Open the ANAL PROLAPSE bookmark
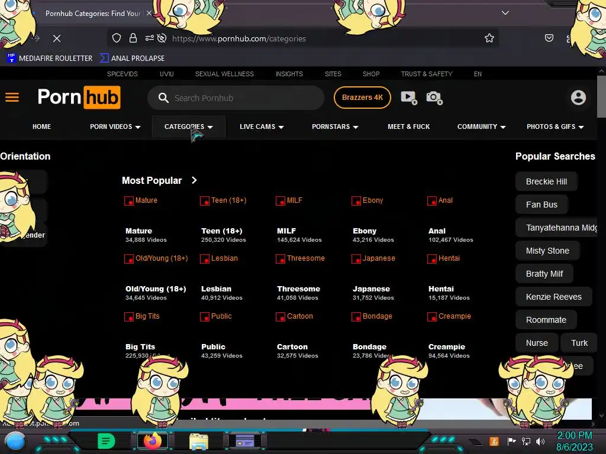The image size is (606, 454). [132, 59]
